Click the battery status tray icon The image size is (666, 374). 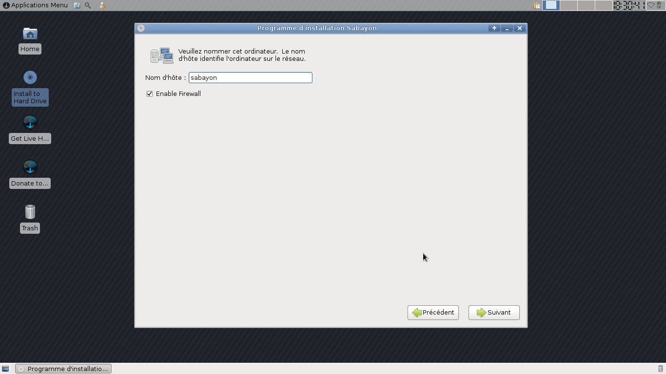click(659, 5)
